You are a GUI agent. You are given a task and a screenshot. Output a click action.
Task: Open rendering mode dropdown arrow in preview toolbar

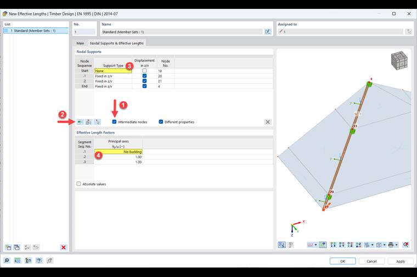tap(373, 245)
